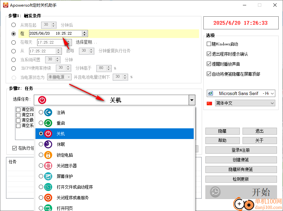Click the 退出 button
This screenshot has height=211, width=283.
point(260,131)
